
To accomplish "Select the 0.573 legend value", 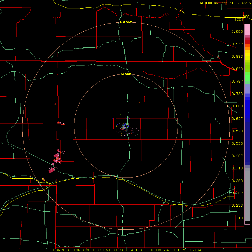I will pyautogui.click(x=237, y=131).
